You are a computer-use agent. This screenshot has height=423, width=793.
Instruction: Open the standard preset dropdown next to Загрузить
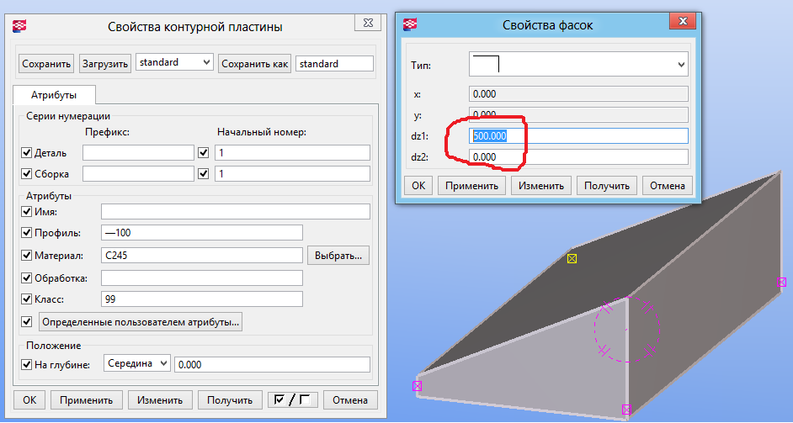click(174, 63)
